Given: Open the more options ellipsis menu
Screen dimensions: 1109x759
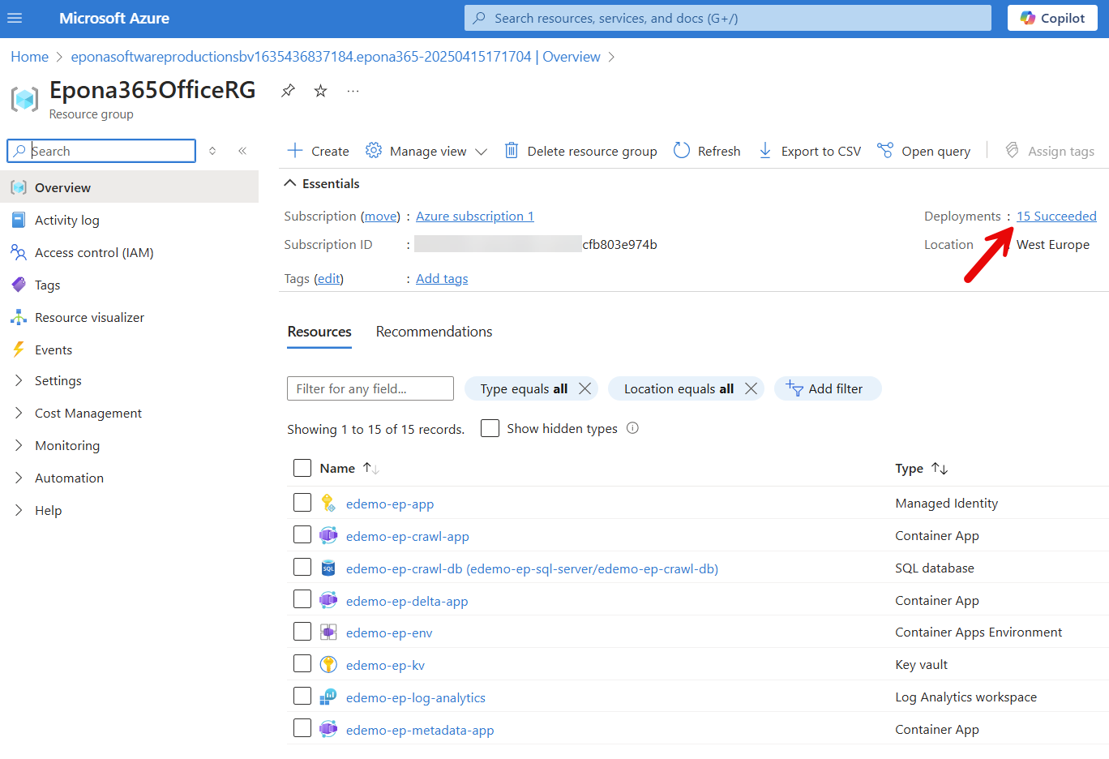Looking at the screenshot, I should coord(353,91).
